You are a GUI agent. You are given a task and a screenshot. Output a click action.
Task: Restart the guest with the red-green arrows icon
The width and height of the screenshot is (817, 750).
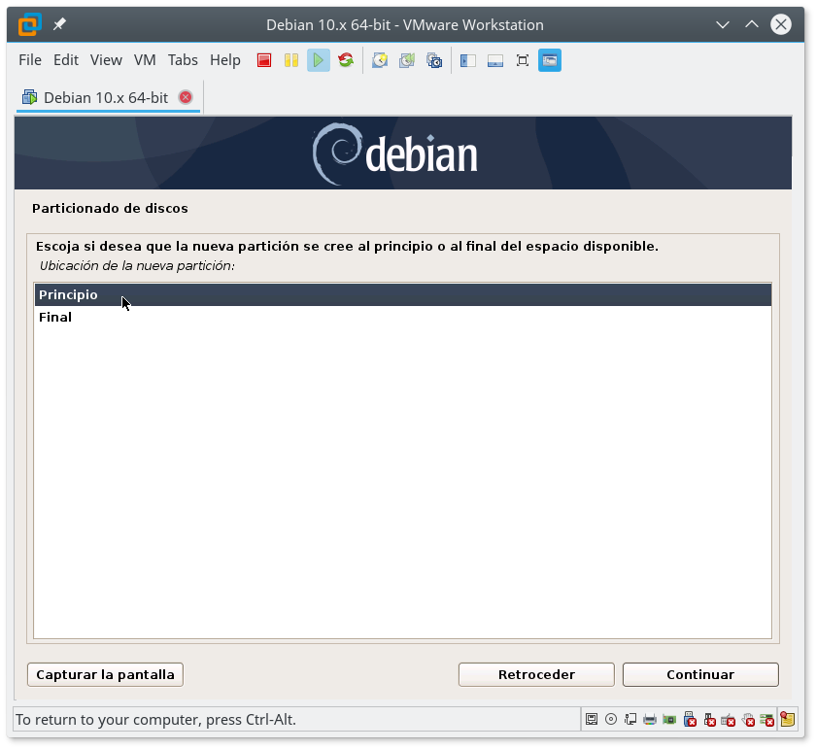click(346, 60)
